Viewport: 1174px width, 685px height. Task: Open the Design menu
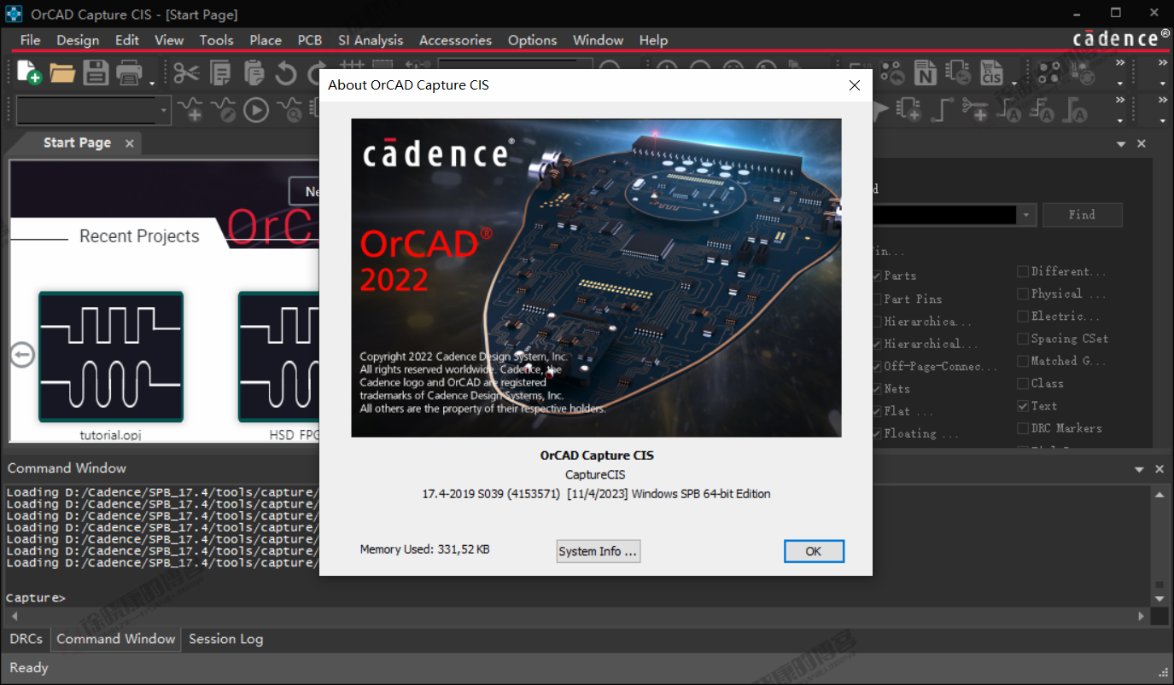[x=78, y=40]
